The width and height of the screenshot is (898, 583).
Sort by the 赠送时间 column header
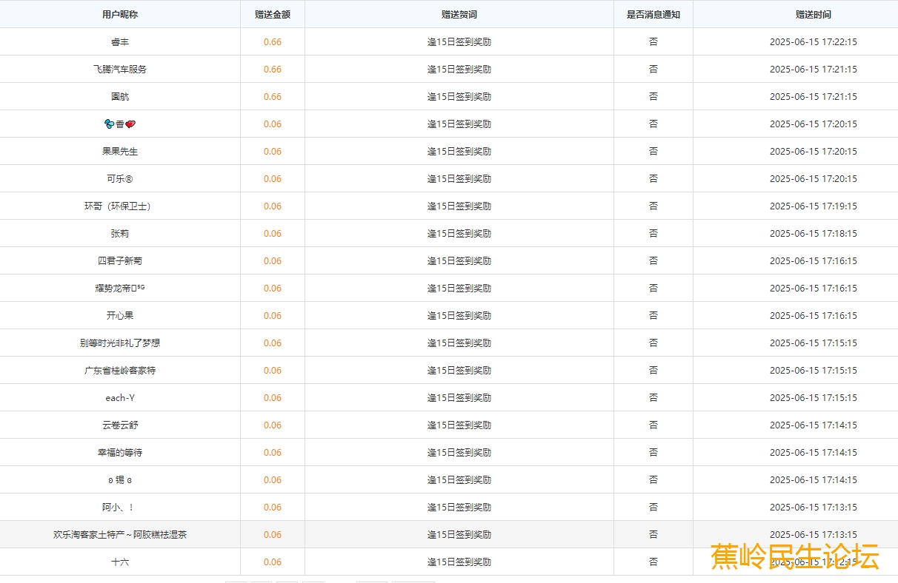tap(813, 14)
